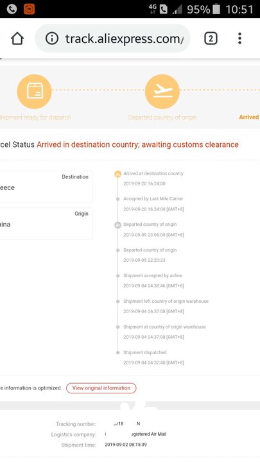Tap the gray airplane timeline marker icon
Viewport: 260px width, 462px height.
click(x=117, y=225)
